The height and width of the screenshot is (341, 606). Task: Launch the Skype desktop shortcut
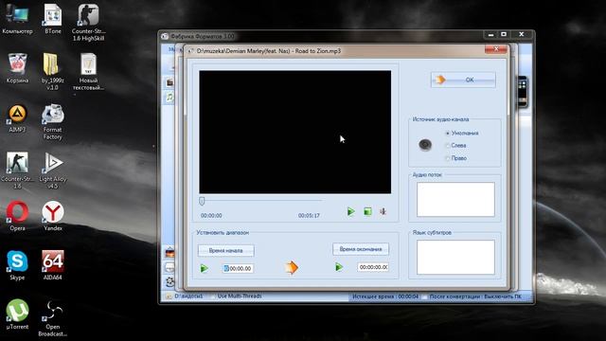(17, 265)
